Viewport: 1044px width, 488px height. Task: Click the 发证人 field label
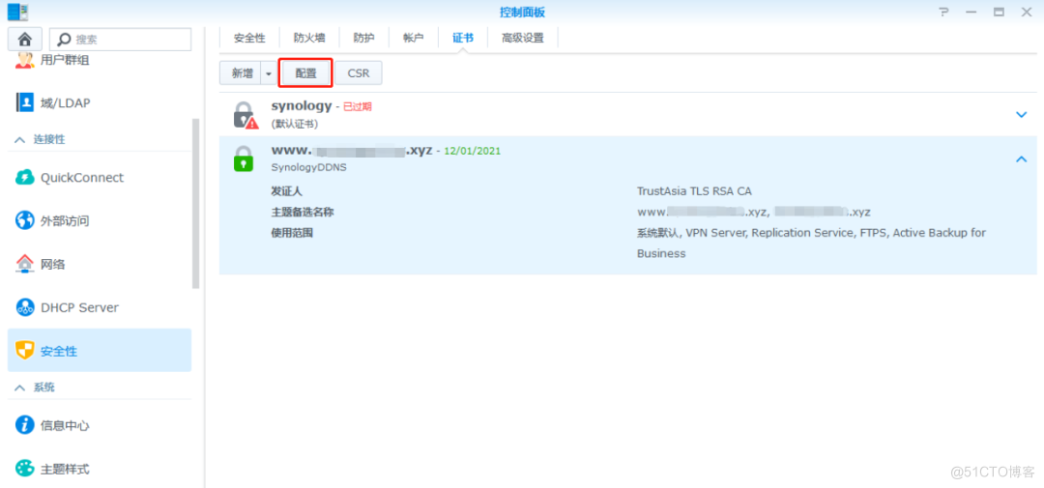pyautogui.click(x=286, y=191)
